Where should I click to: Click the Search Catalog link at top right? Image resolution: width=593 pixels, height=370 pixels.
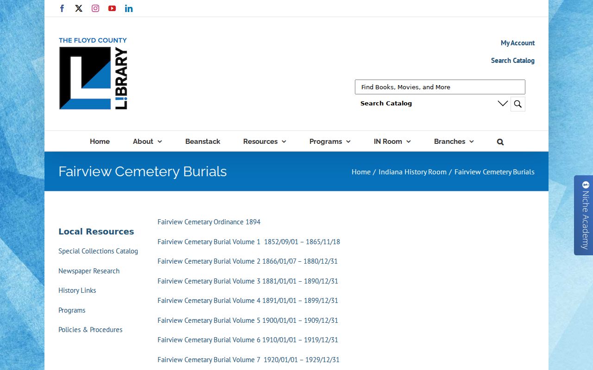(x=513, y=61)
